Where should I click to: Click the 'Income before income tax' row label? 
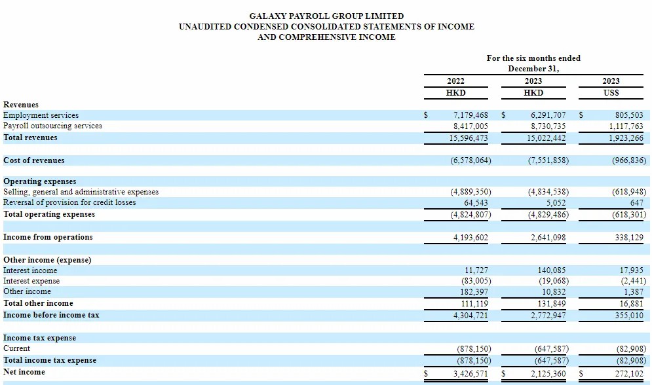pos(51,315)
